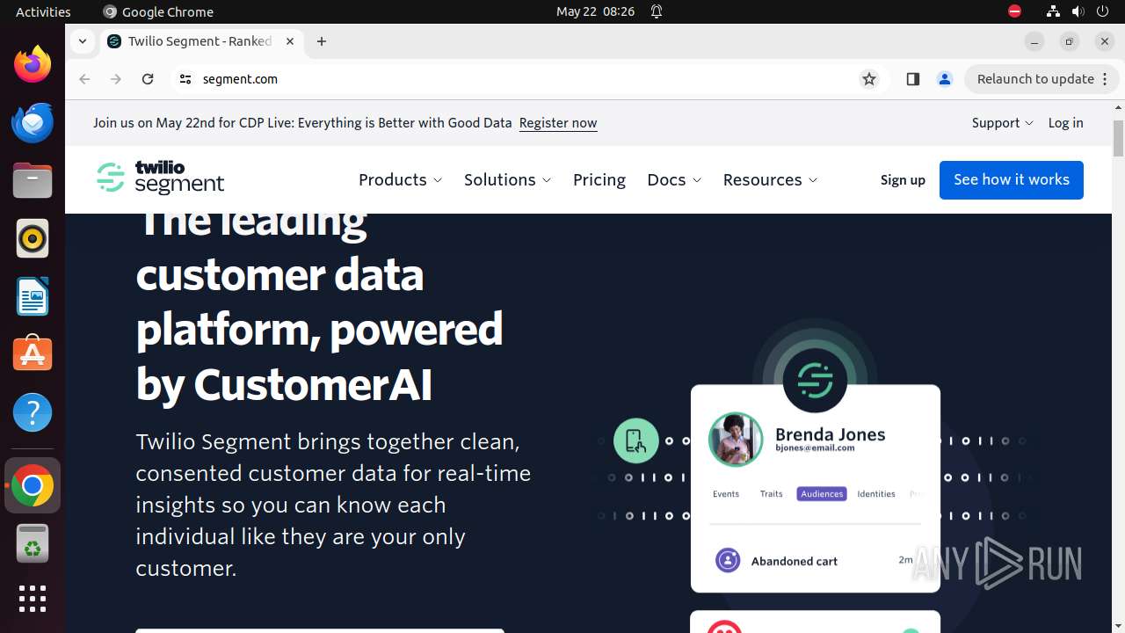Open the Trash in the dock
This screenshot has height=633, width=1125.
coord(33,543)
